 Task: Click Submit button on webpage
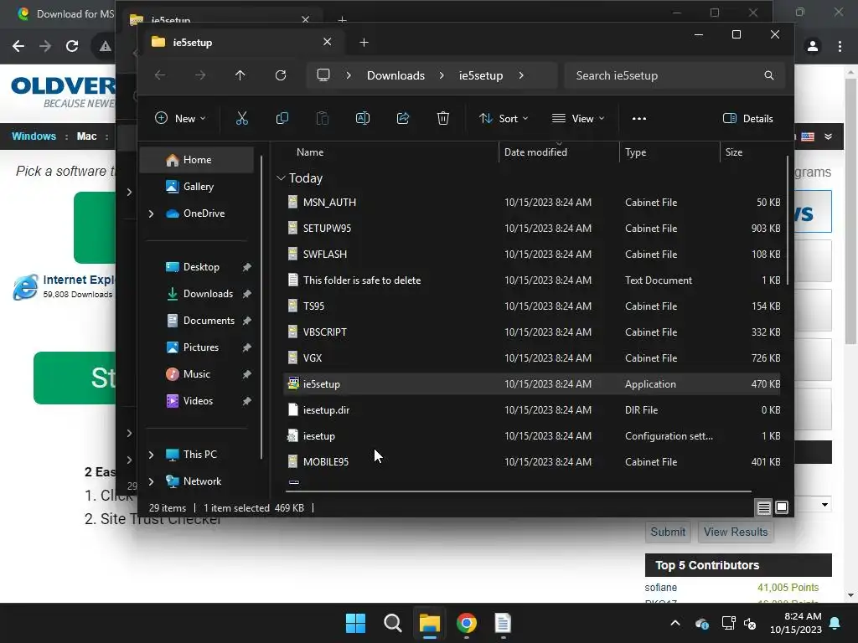pyautogui.click(x=668, y=532)
